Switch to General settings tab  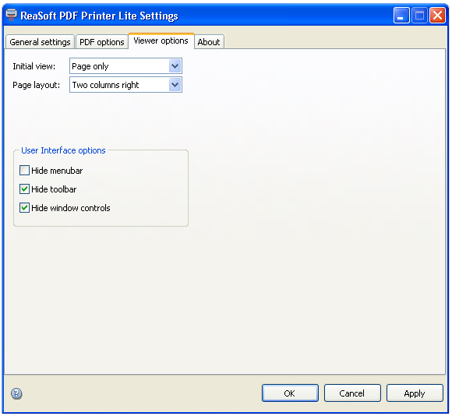tap(40, 42)
